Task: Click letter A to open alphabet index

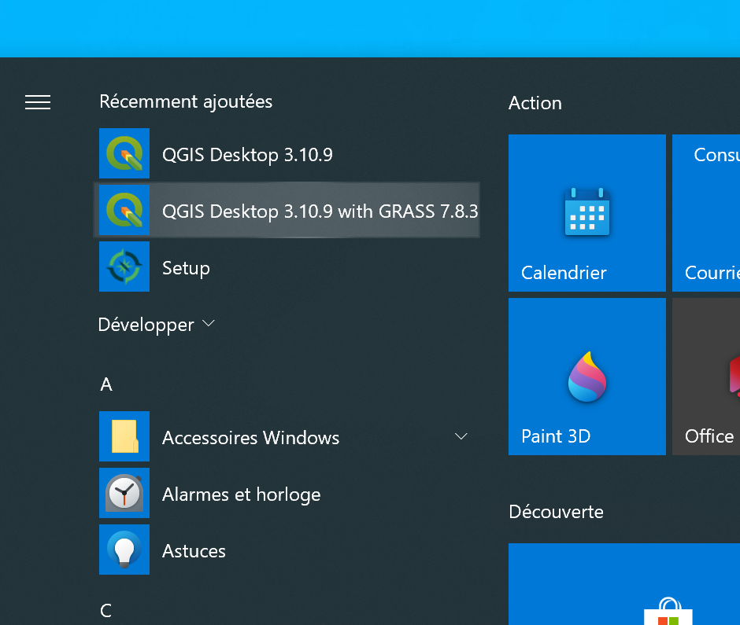Action: tap(106, 384)
